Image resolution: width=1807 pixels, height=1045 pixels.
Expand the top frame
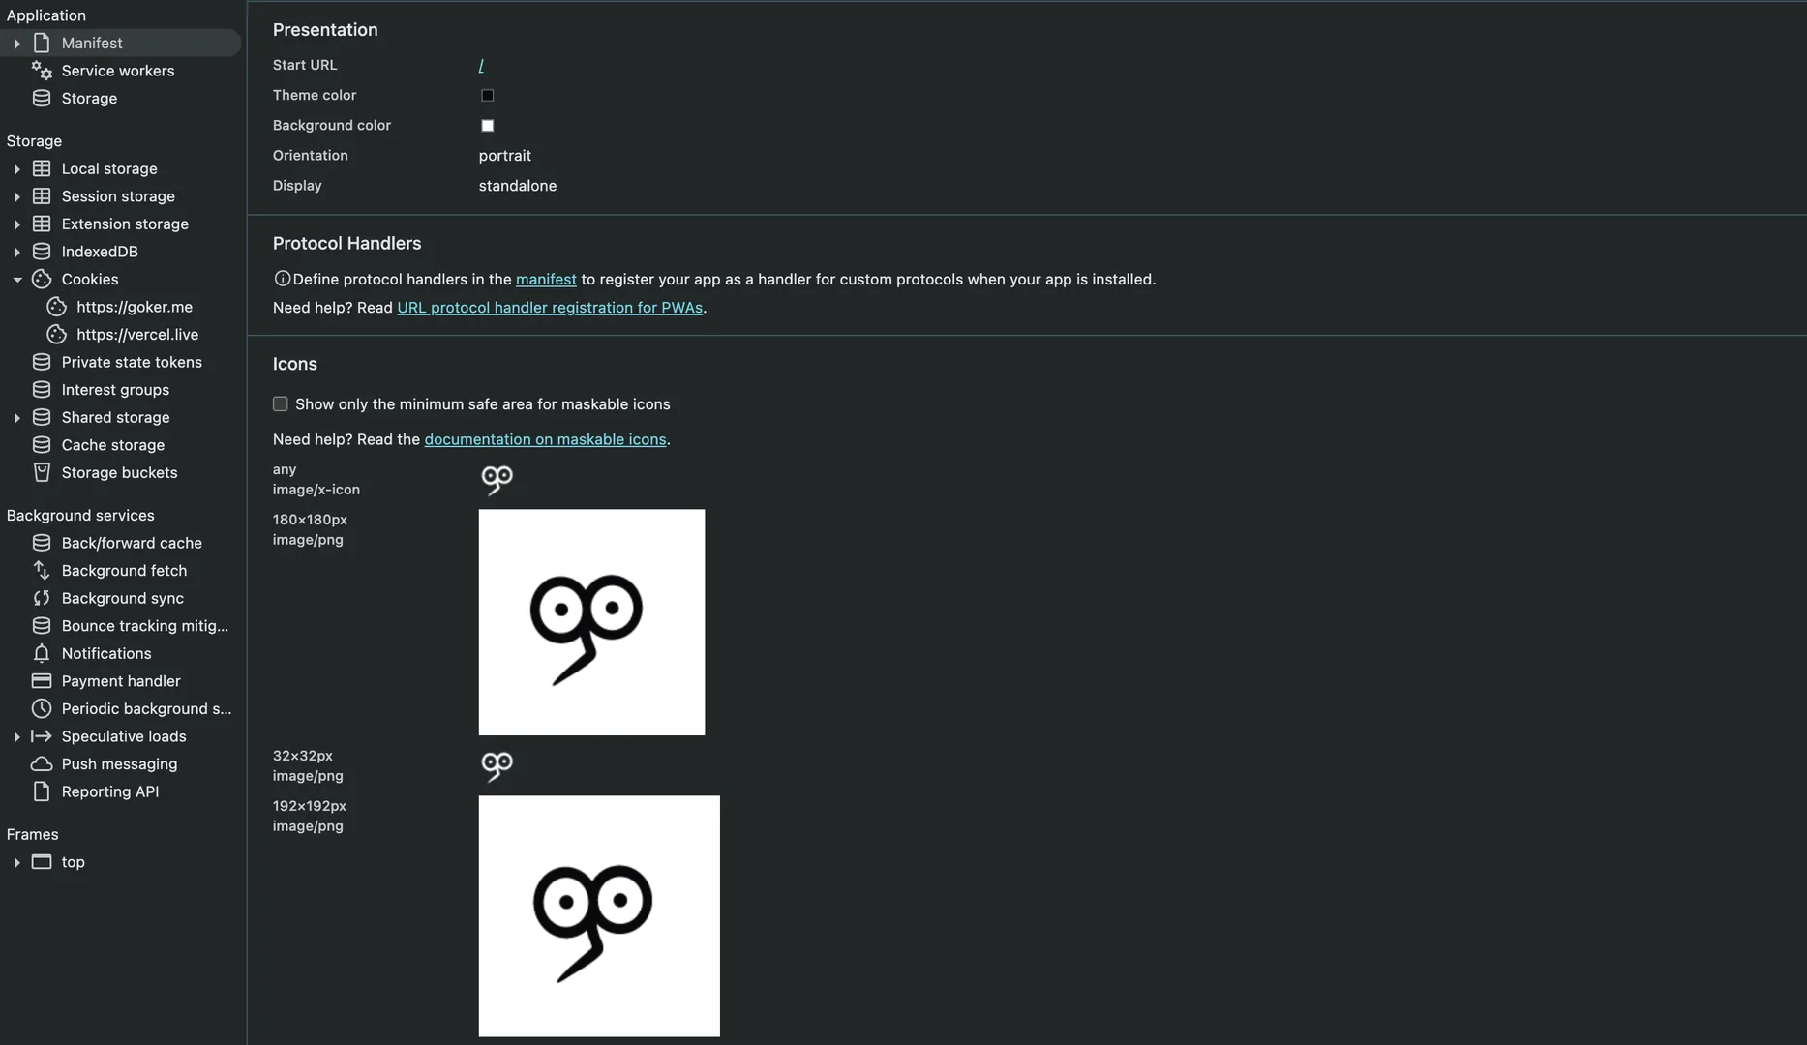(x=16, y=861)
